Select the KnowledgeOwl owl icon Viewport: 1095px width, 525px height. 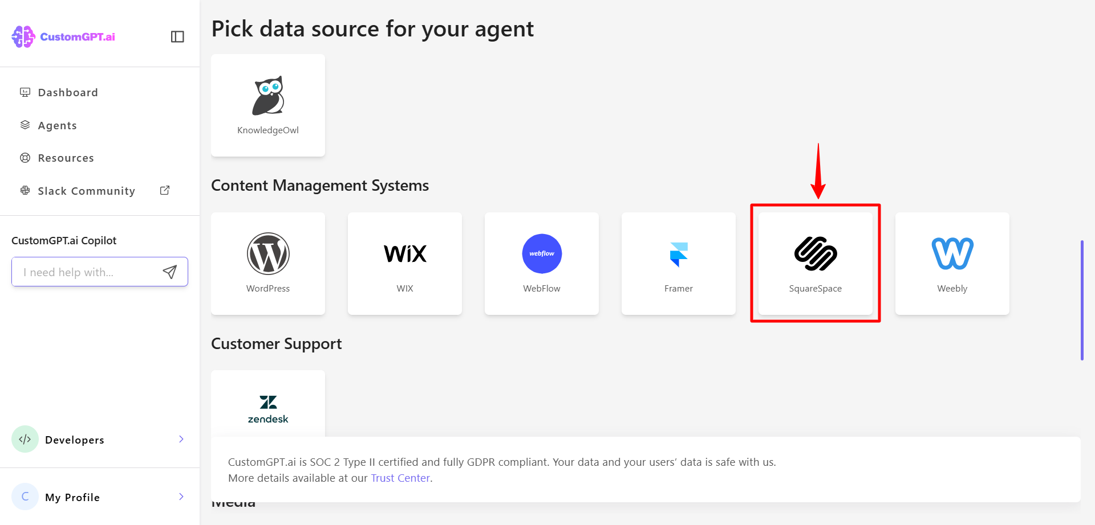pos(268,96)
